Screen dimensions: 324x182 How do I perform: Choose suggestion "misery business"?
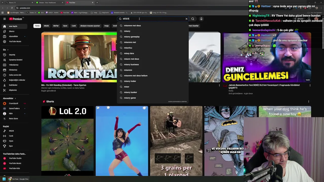click(153, 64)
